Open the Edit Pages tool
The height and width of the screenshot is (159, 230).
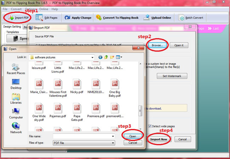click(46, 18)
